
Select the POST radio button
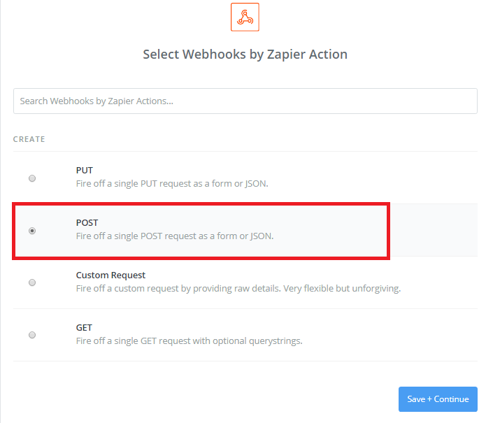[32, 231]
